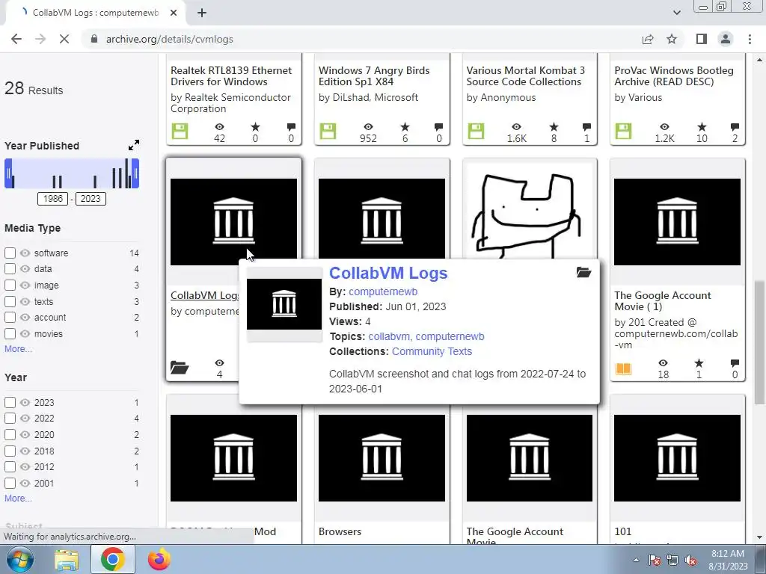Click the floppy icon on Realtek RTL8139 card

click(180, 131)
